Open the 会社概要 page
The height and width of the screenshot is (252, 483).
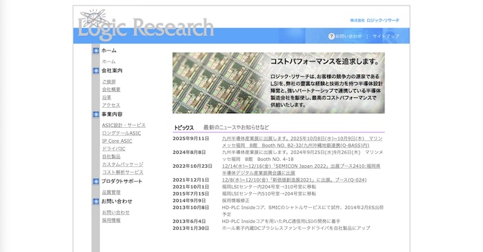tap(111, 90)
